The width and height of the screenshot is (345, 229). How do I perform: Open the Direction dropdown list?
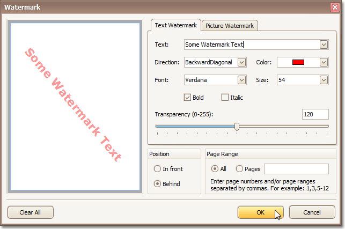[x=241, y=62]
